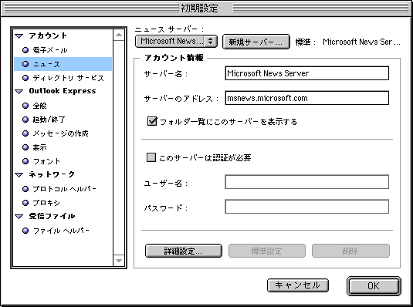Open プロキシ settings
The image size is (413, 307).
(x=46, y=203)
